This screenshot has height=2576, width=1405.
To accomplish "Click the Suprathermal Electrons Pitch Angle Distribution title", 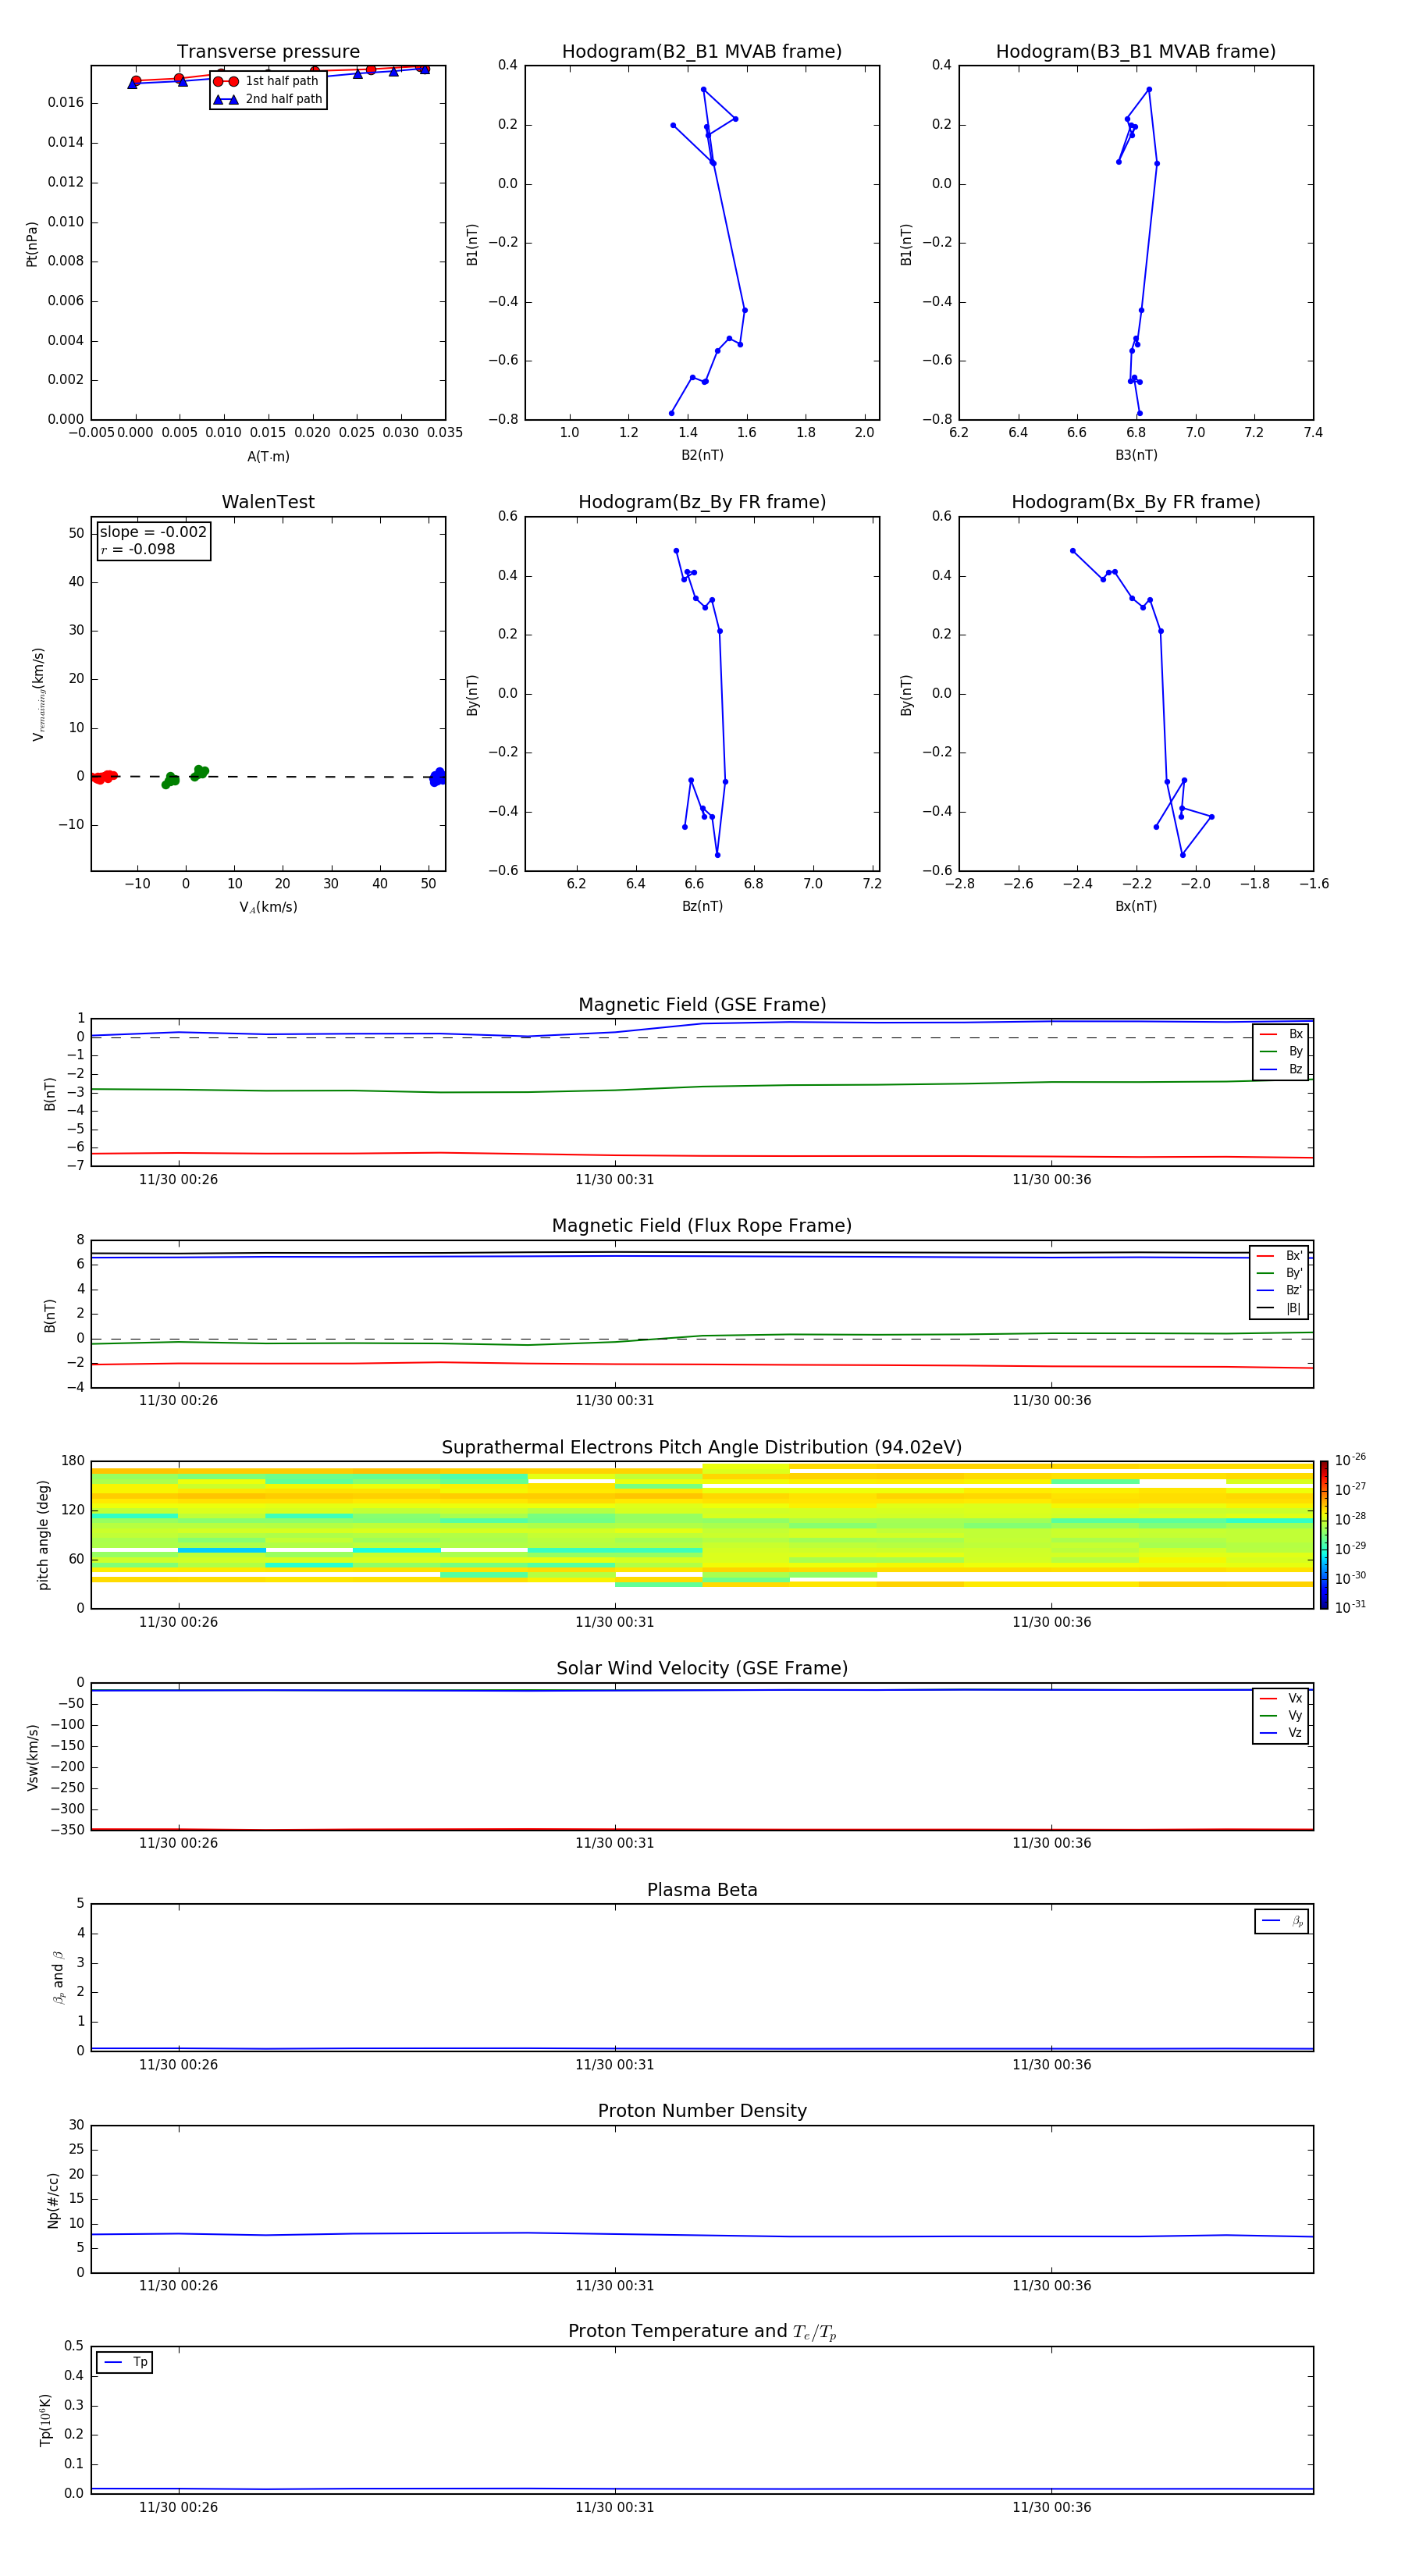I will [x=702, y=1448].
